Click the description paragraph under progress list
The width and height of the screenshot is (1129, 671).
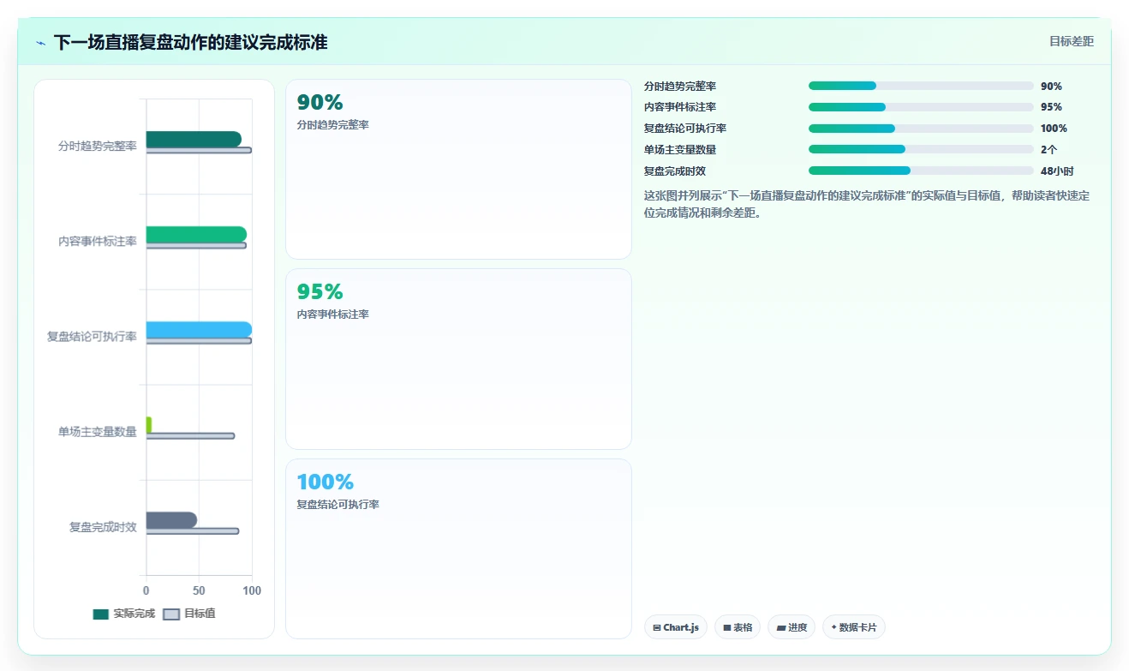(x=867, y=204)
